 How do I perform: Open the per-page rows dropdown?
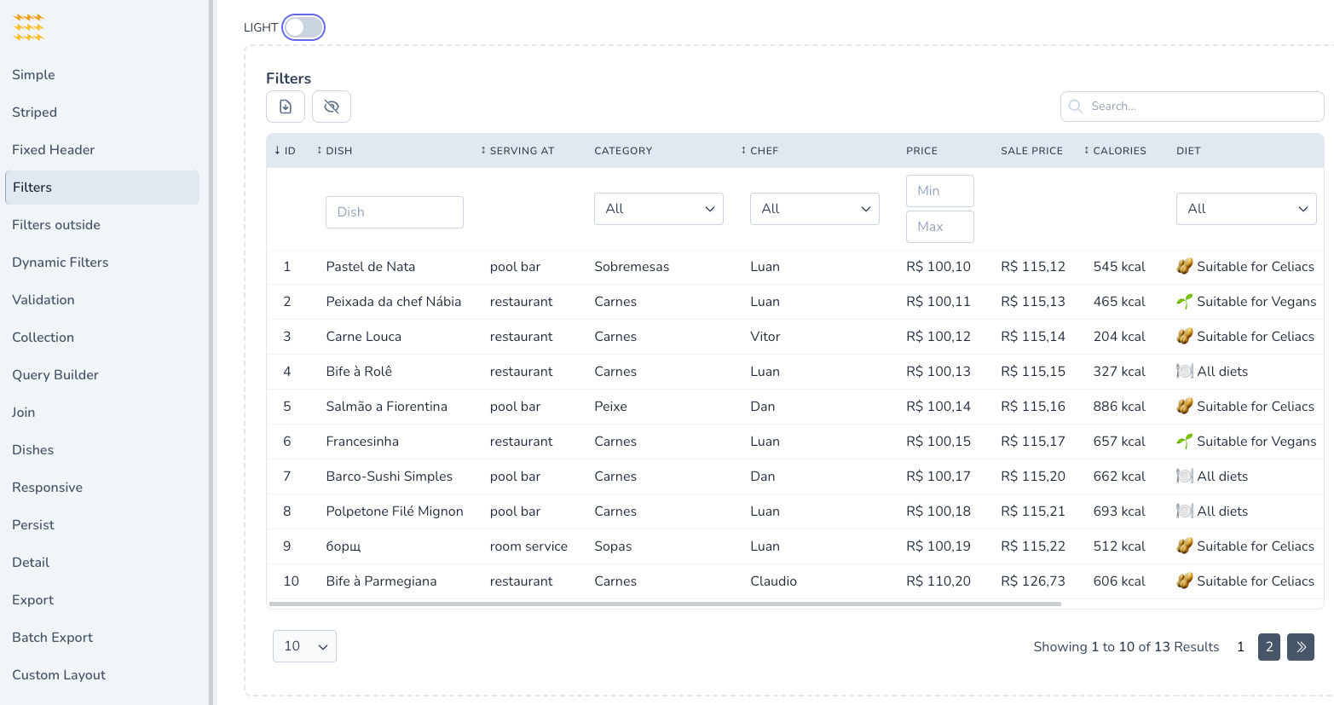[304, 646]
